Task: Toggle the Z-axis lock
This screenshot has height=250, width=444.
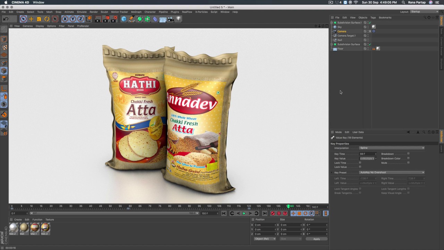Action: [80, 19]
